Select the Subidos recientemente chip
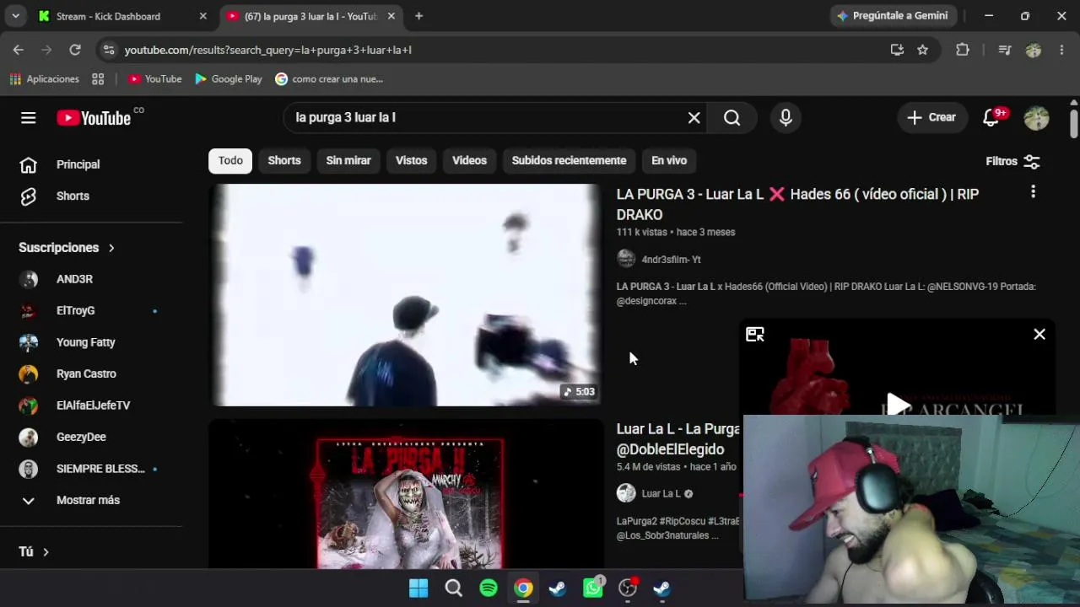This screenshot has width=1080, height=607. (569, 160)
